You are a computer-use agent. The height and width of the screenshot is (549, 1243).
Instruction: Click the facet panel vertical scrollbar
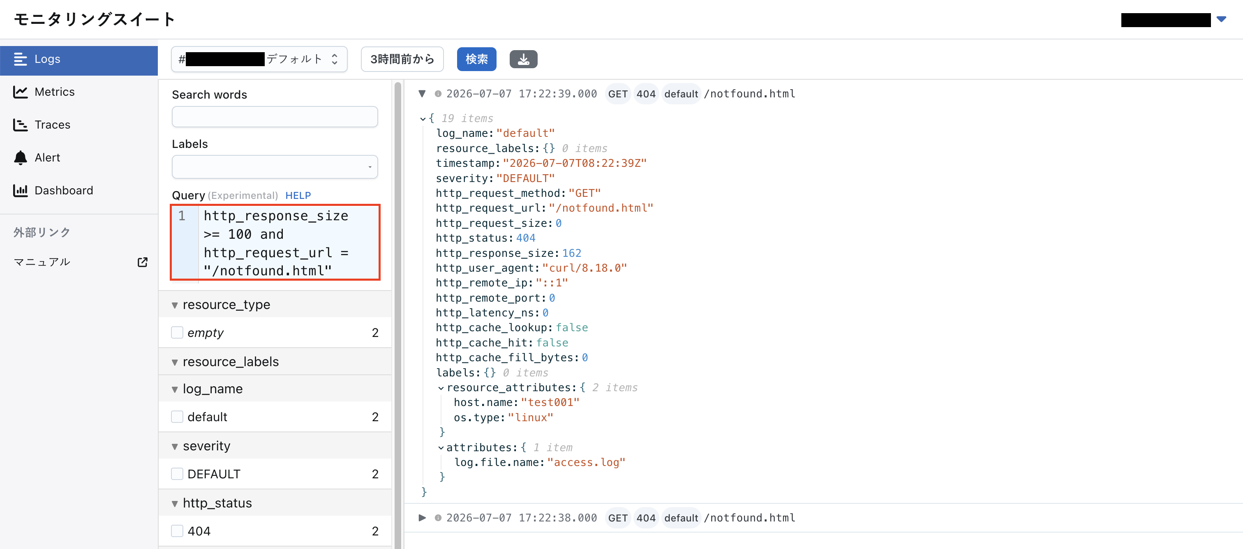(x=397, y=314)
